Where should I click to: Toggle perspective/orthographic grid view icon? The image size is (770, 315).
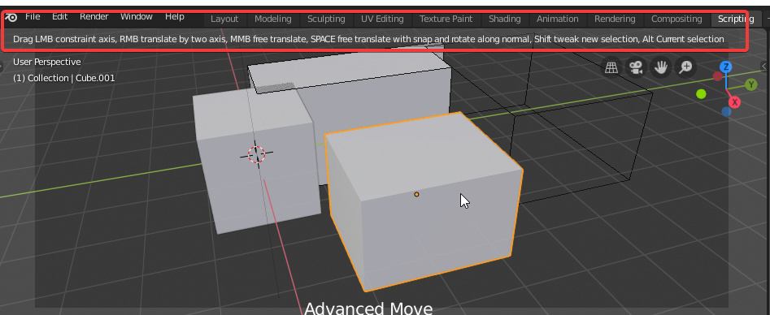tap(611, 67)
